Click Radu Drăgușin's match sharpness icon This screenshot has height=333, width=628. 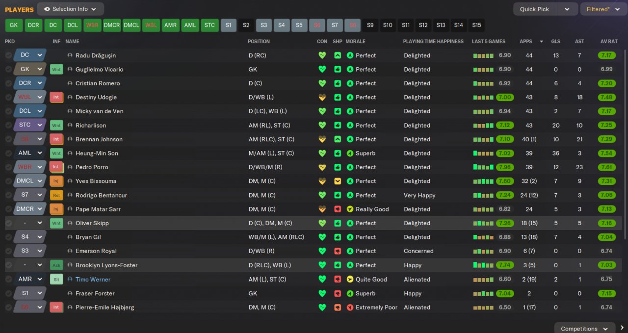[x=338, y=55]
